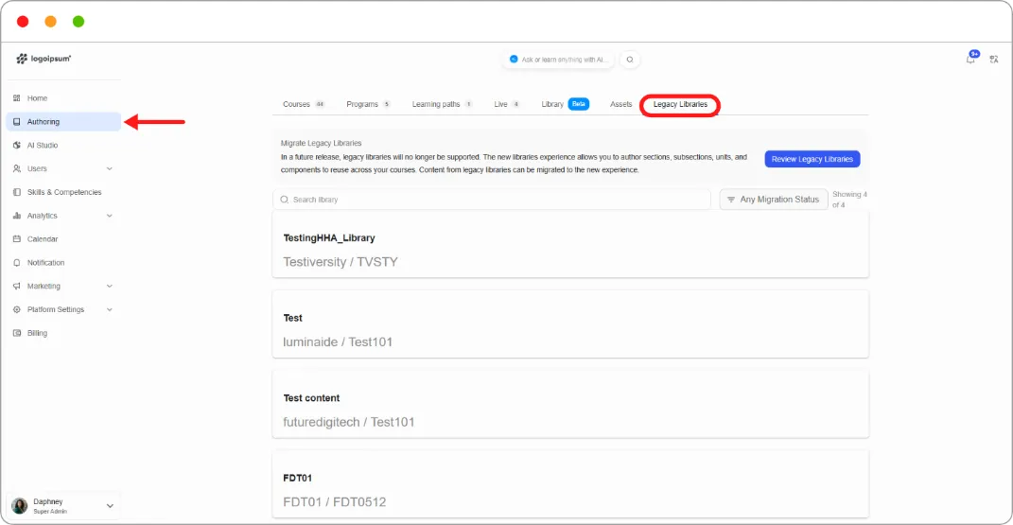Click the Showing 4 of 4 text
Screen dimensions: 1013x525
point(849,200)
